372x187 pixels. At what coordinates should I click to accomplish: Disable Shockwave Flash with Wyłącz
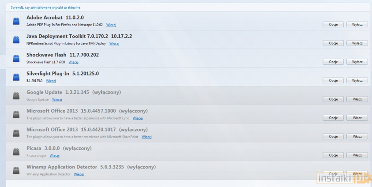click(357, 62)
